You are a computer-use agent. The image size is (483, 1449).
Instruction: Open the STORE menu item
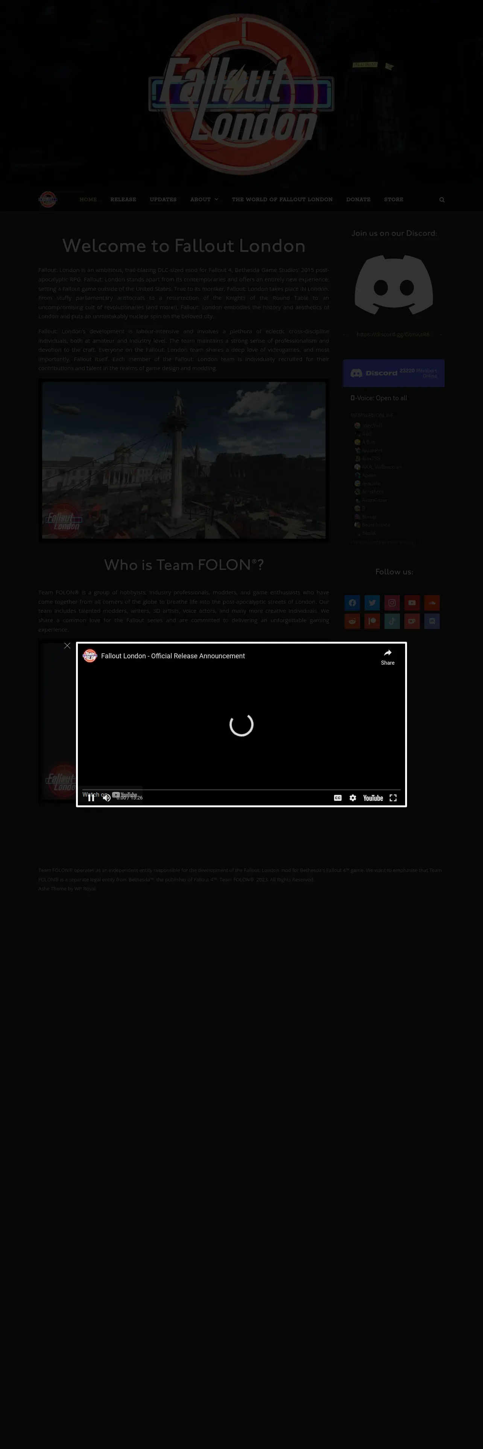pyautogui.click(x=393, y=200)
